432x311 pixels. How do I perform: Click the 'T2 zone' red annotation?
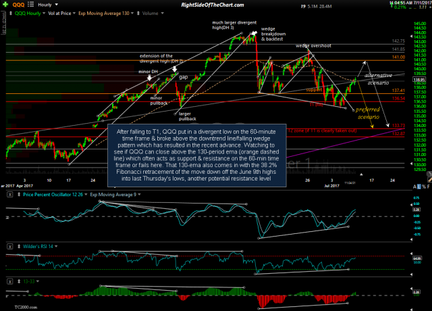coord(323,130)
